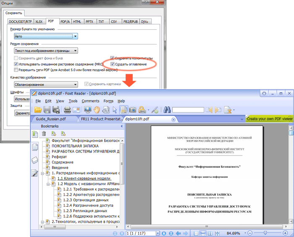Click the Print icon in the toolbar
The image size is (294, 237).
[x=67, y=110]
